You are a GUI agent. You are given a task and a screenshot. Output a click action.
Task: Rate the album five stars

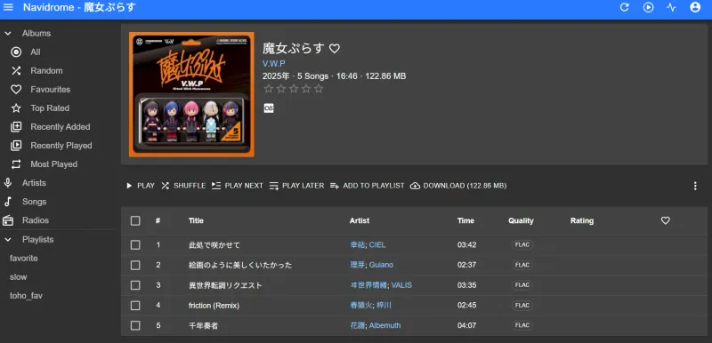[319, 89]
